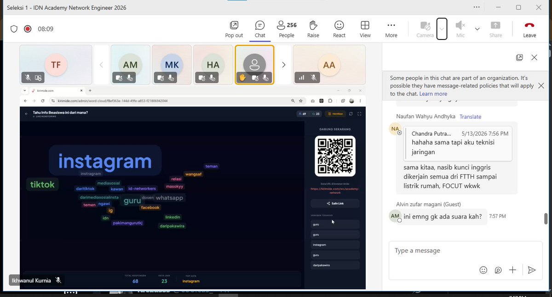The image size is (552, 297).
Task: Send the chat message
Action: pos(532,270)
